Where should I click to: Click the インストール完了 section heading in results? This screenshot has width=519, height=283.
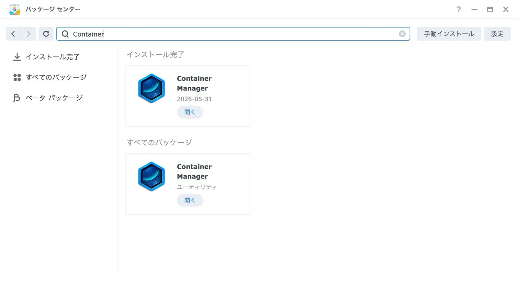click(x=155, y=54)
